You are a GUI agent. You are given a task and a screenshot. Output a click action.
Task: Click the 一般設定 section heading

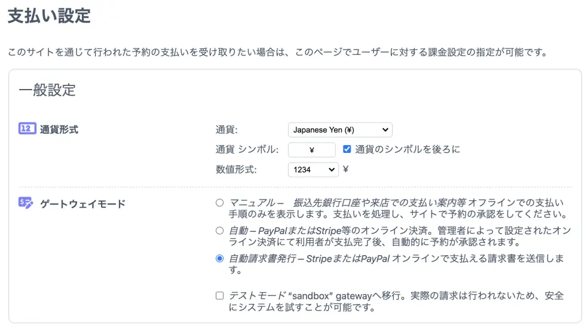pos(47,90)
